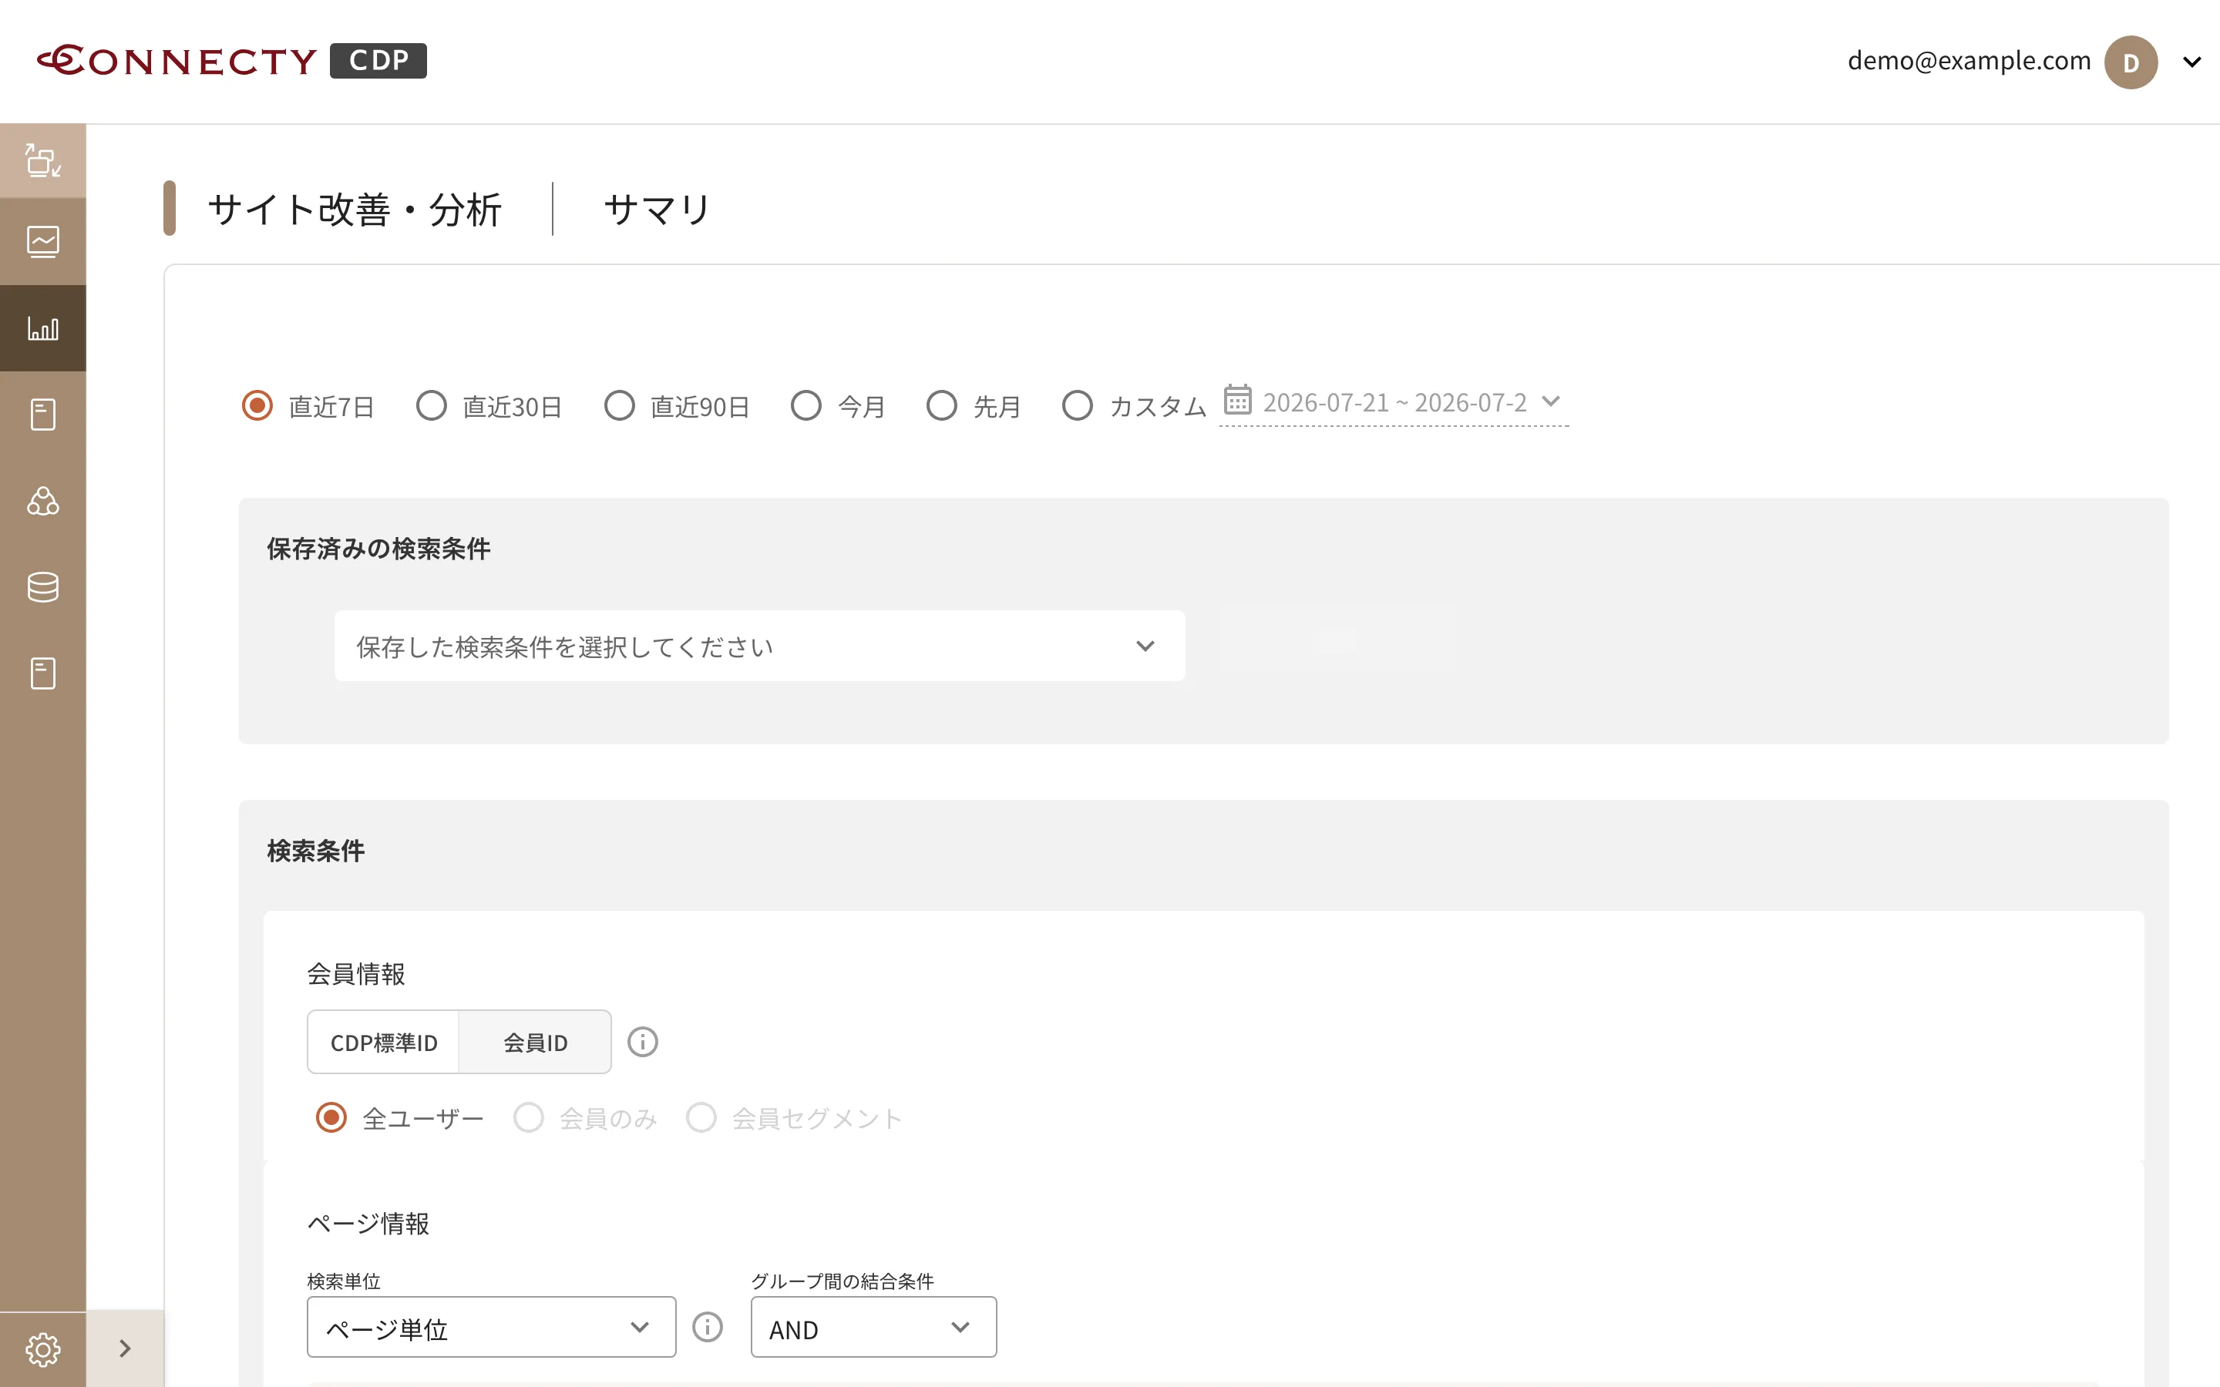Click the 保存済みの検索条件 section title
The width and height of the screenshot is (2220, 1387).
[378, 549]
